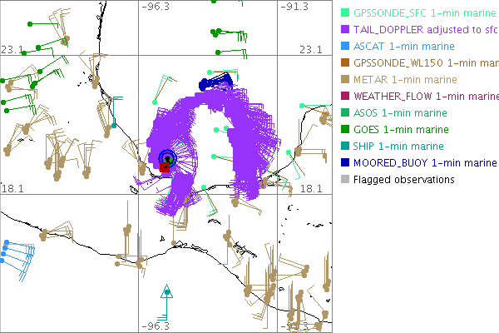Select the ASCAT light blue legend swatch
499x333 pixels.
click(x=345, y=46)
